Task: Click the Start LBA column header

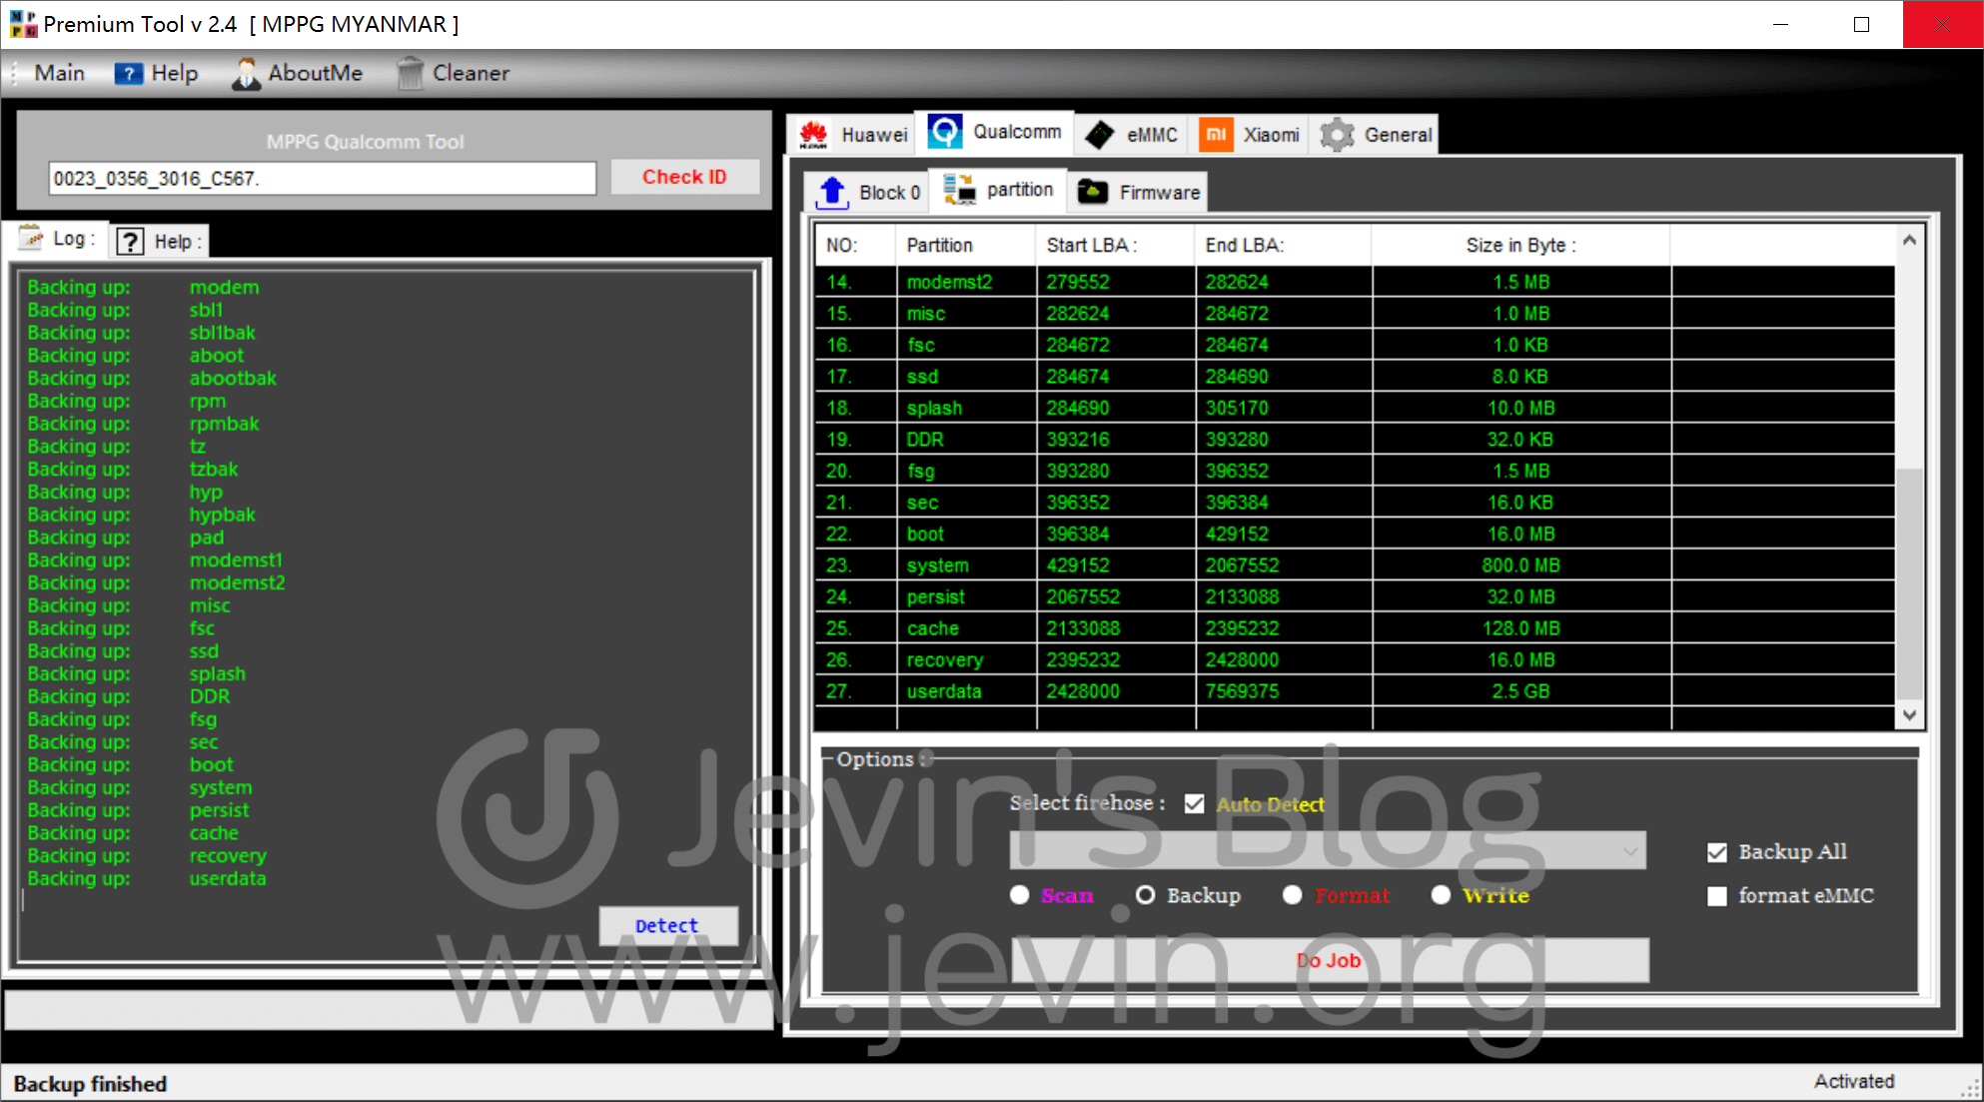Action: (1115, 246)
